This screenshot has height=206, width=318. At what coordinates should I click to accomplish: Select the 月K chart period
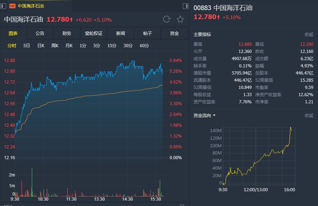69,46
